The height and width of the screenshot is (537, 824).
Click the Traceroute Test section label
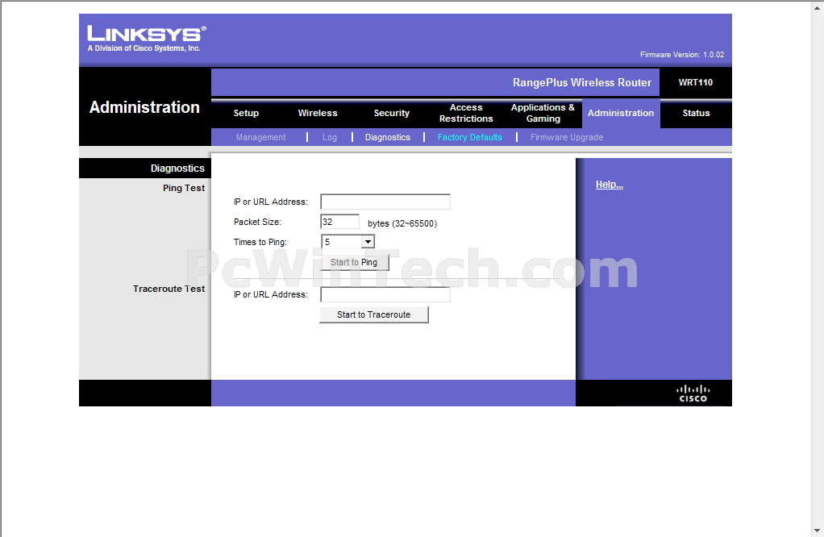(169, 289)
